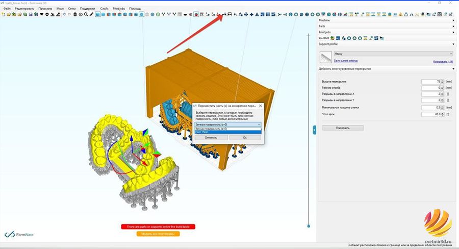
Task: Click the magnifying glass zoom icon
Action: (x=86, y=14)
